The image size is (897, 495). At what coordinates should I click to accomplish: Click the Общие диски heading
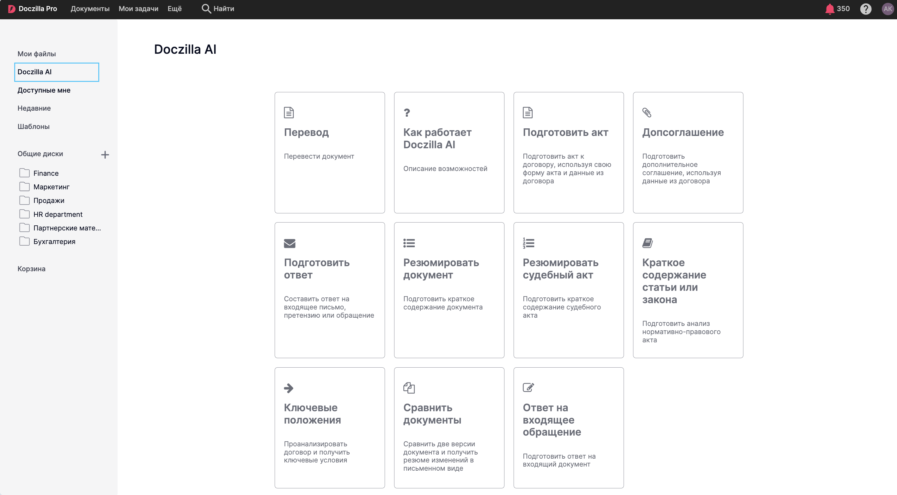[40, 154]
